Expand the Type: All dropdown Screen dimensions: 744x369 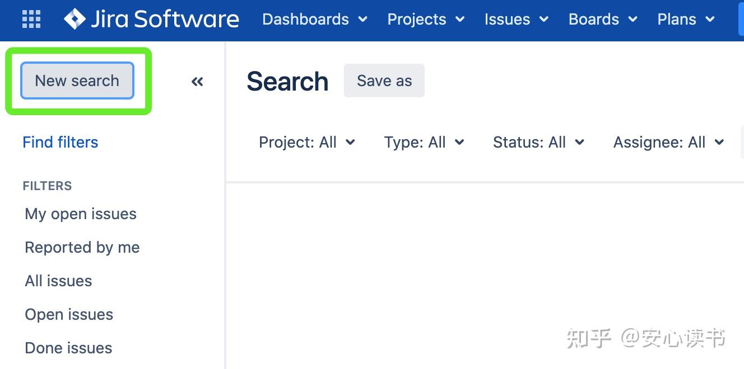(424, 142)
